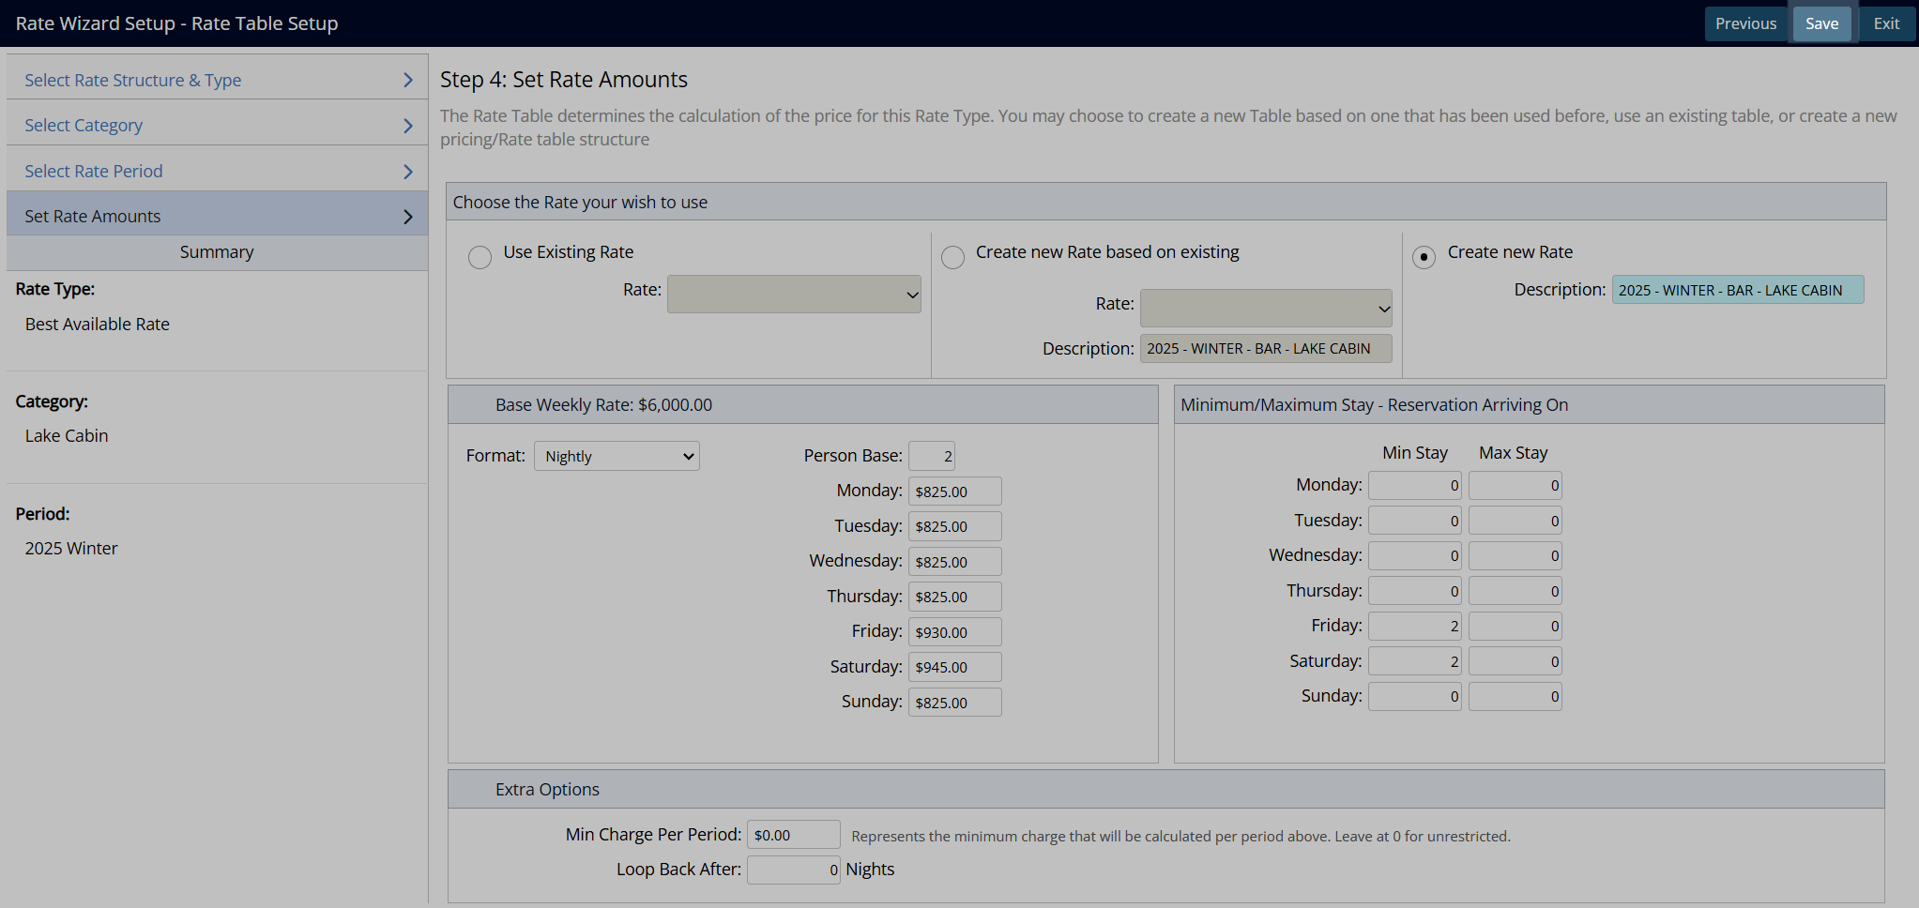Click chevron beside Set Rate Amounts
This screenshot has height=908, width=1919.
click(x=407, y=217)
